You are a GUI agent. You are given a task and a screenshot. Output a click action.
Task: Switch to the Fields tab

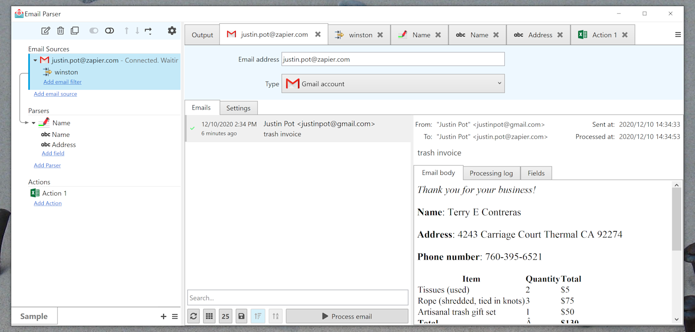point(536,173)
